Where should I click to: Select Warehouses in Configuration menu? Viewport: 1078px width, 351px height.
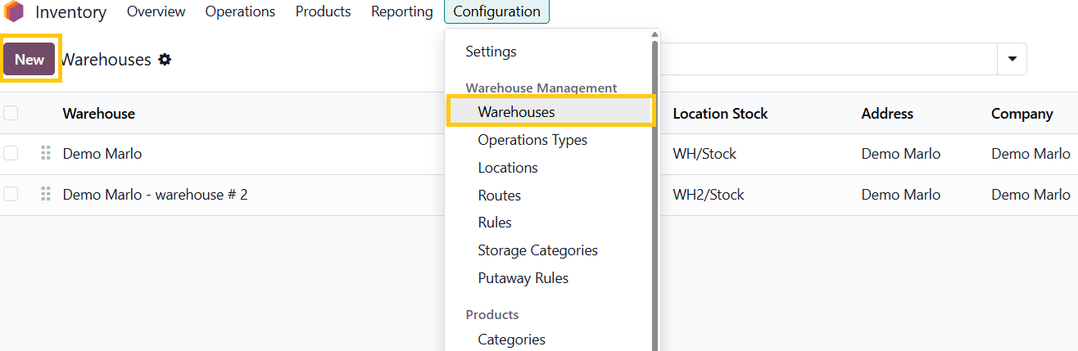[516, 112]
